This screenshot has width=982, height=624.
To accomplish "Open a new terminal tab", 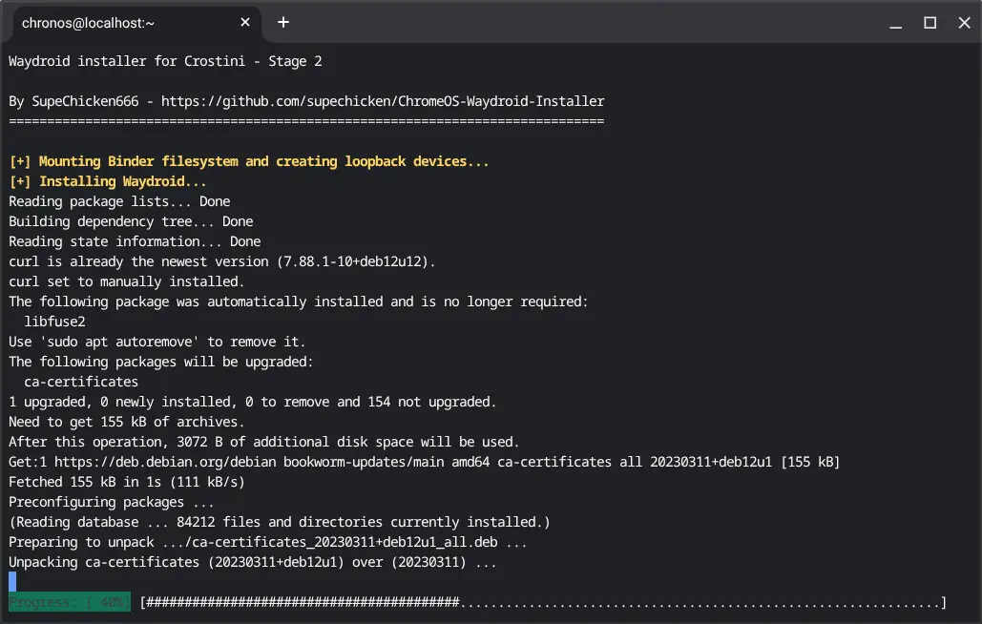I will coord(283,23).
